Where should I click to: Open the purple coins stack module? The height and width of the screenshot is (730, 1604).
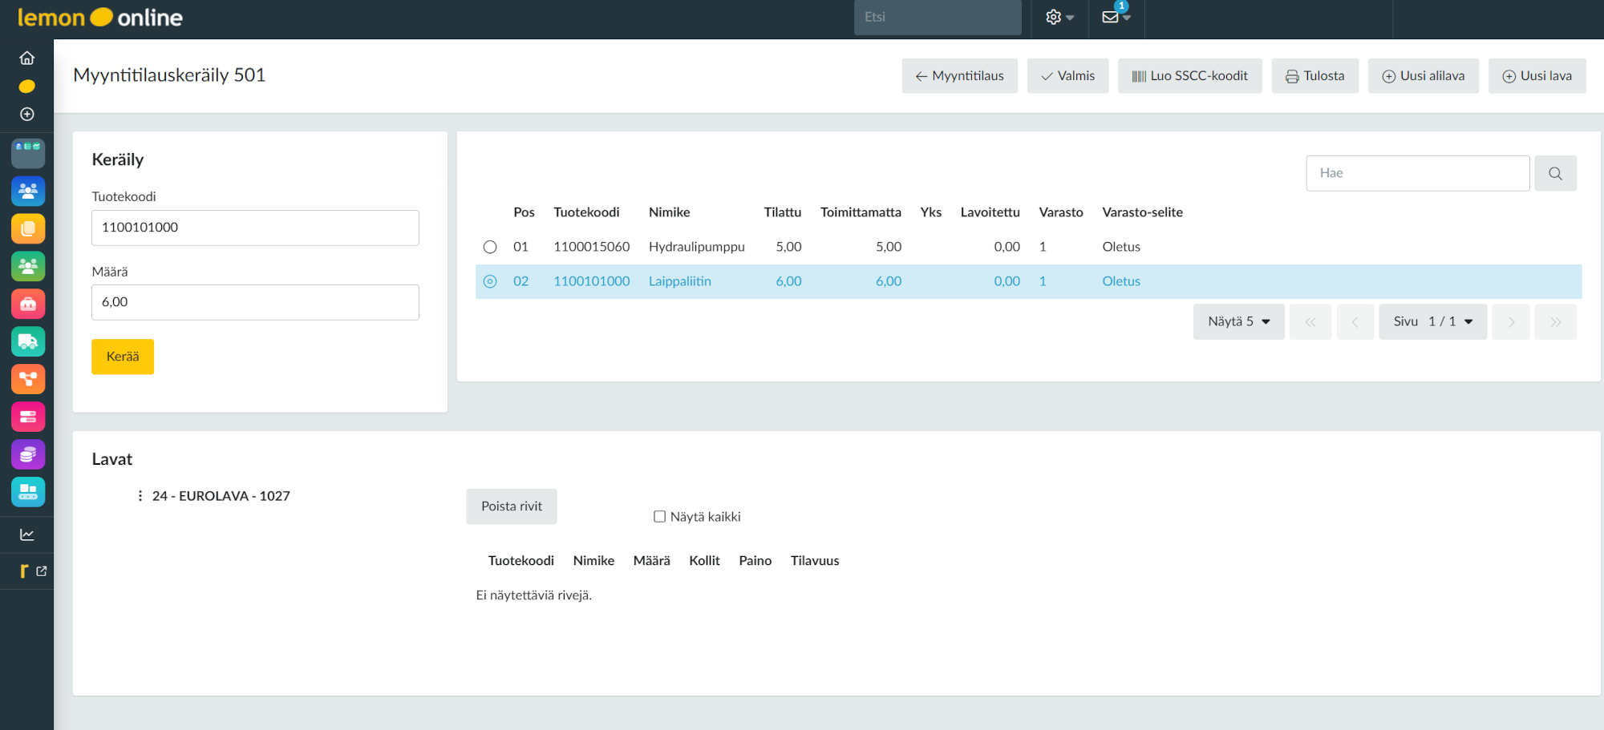[28, 454]
